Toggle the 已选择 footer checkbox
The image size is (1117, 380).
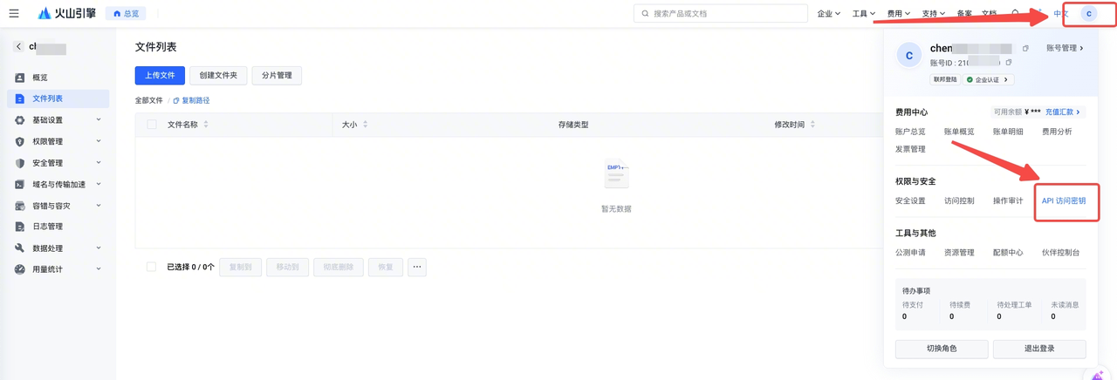[x=152, y=267]
